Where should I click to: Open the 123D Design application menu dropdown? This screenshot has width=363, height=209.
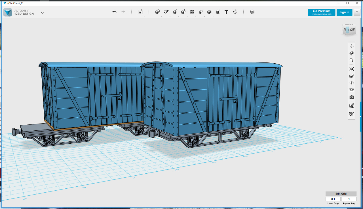[43, 13]
